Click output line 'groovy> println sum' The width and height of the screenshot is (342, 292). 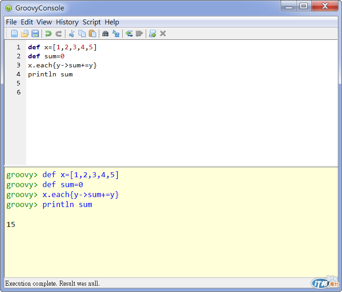pos(49,205)
